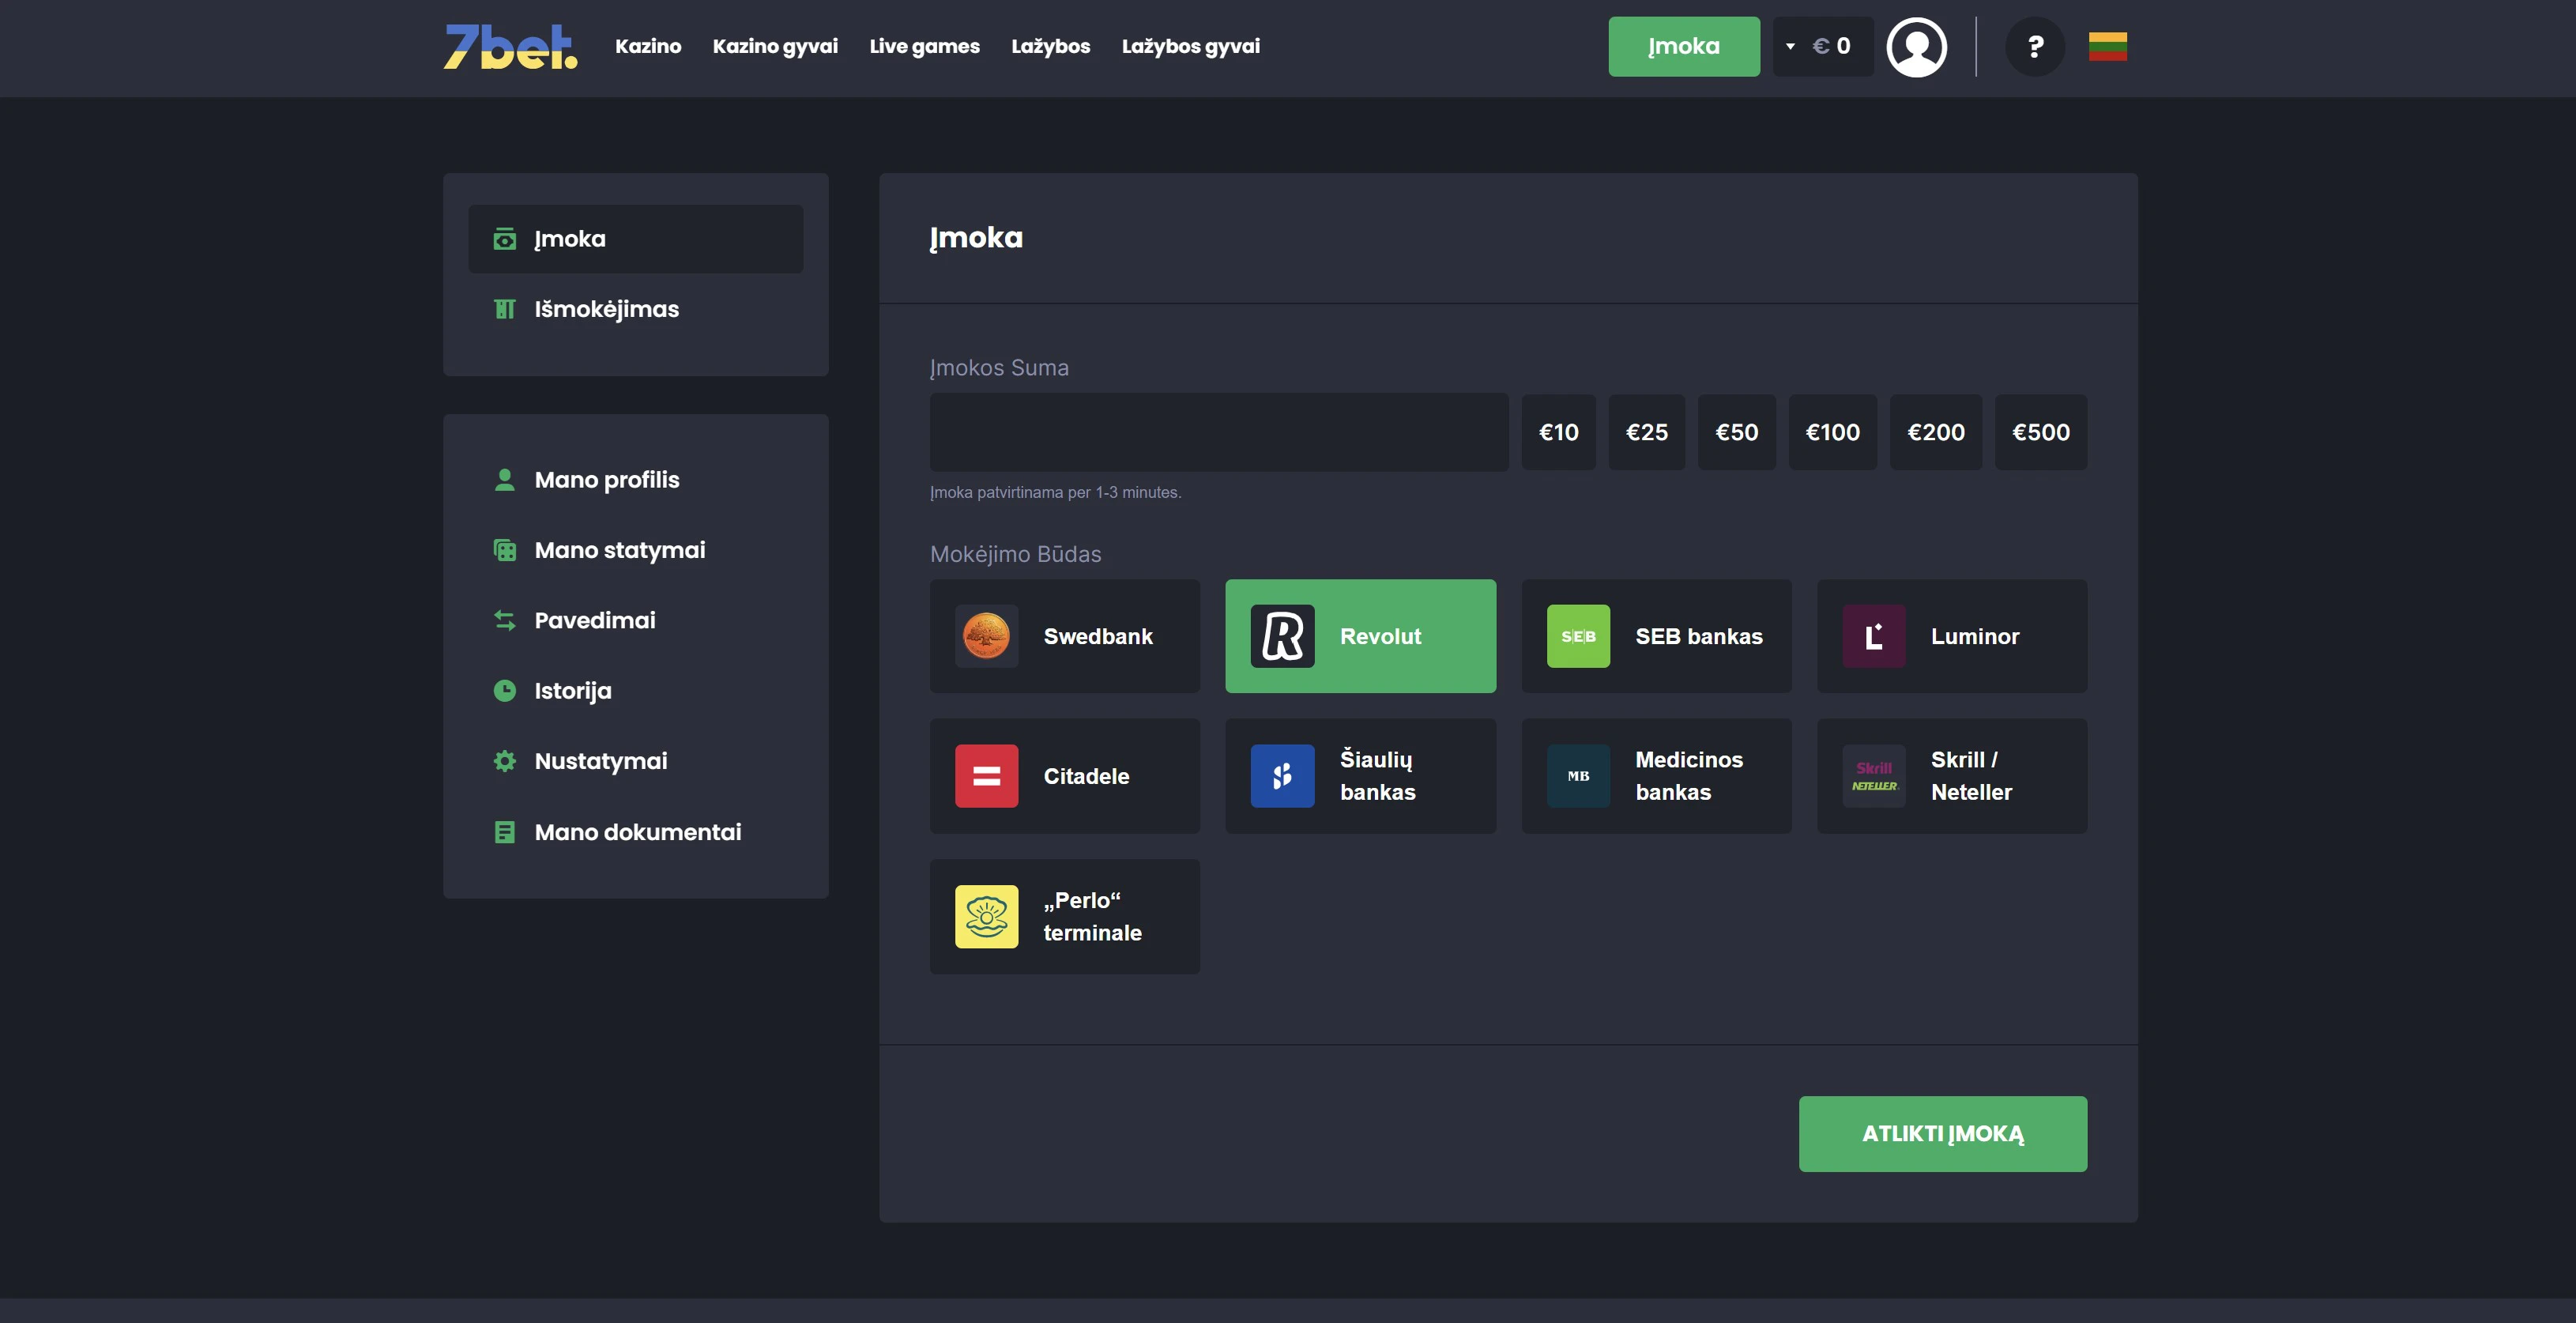
Task: Click the Pavedimai transfer arrows icon
Action: point(505,620)
